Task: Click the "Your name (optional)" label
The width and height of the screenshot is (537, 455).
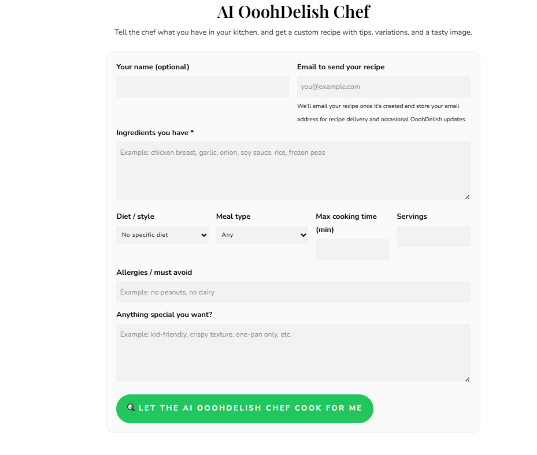Action: [153, 67]
